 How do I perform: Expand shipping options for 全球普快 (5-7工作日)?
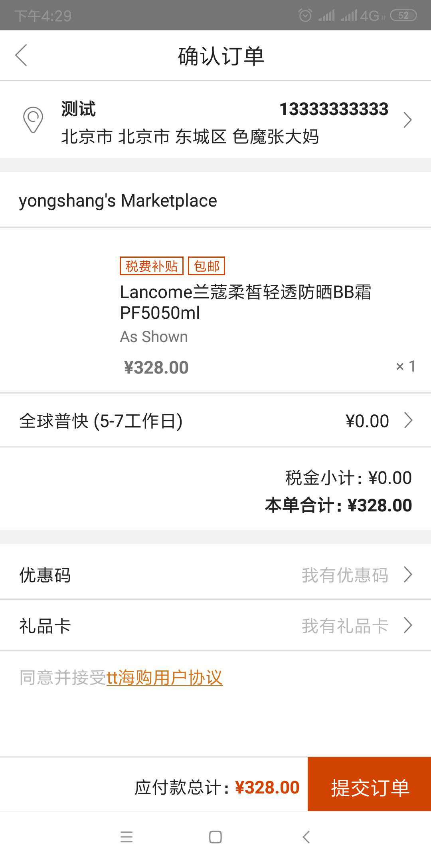(408, 420)
